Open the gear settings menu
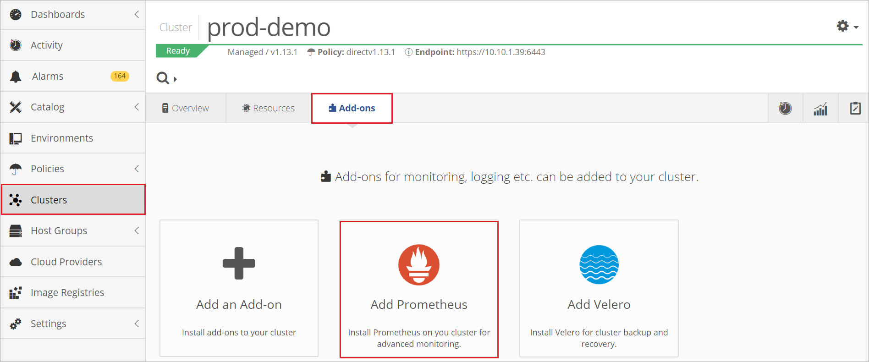Screen dimensions: 869x362 click(x=847, y=26)
